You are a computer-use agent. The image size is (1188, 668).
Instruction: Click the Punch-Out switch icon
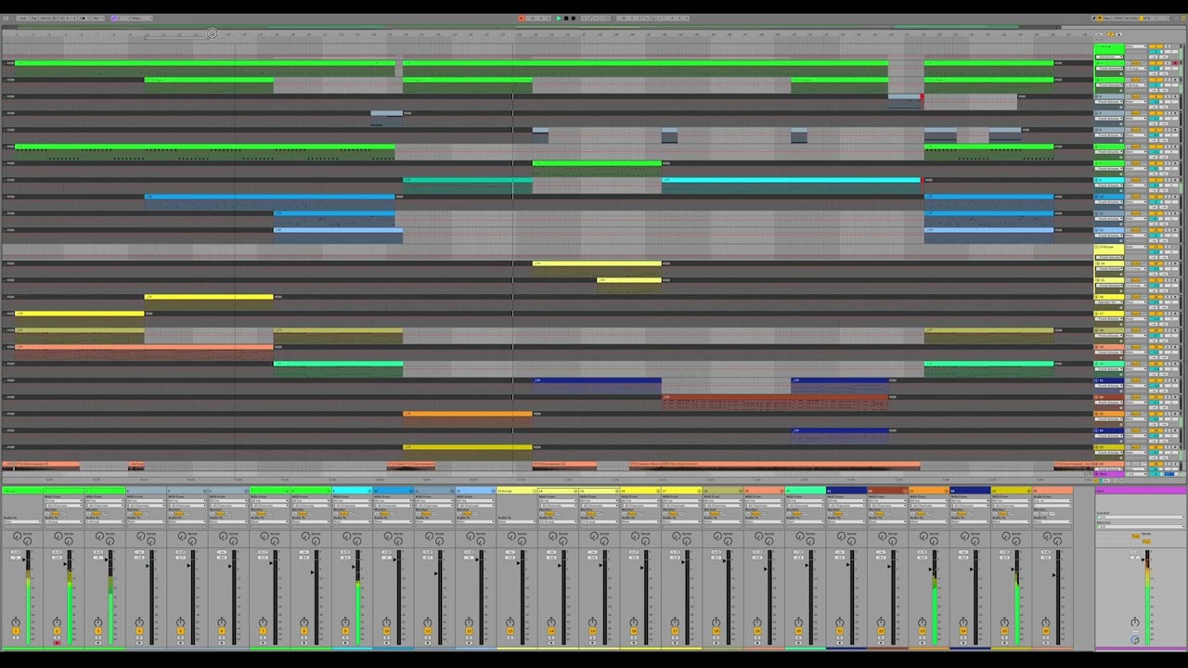[660, 19]
